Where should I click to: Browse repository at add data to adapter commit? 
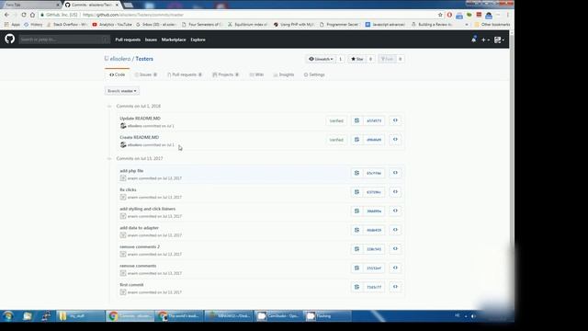click(395, 230)
